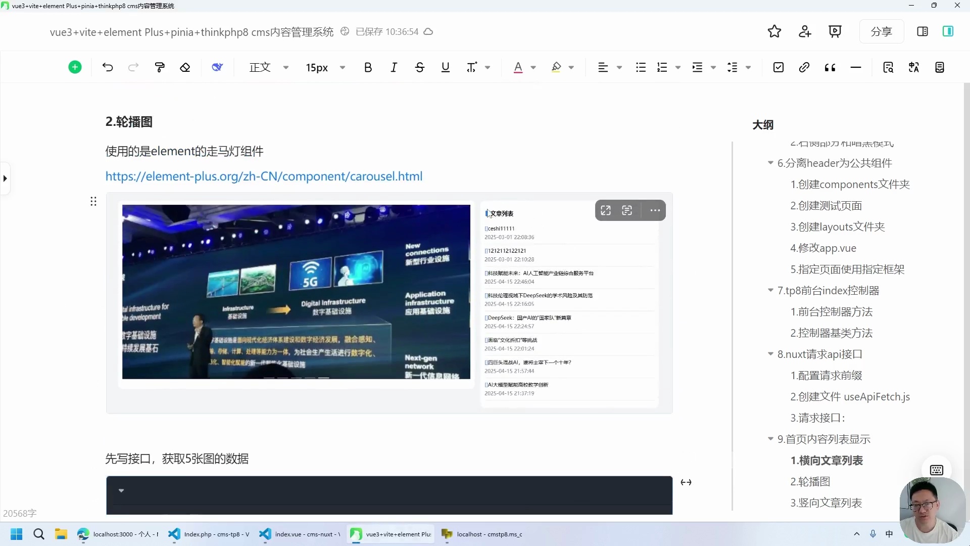
Task: Start presentation mode
Action: [835, 31]
